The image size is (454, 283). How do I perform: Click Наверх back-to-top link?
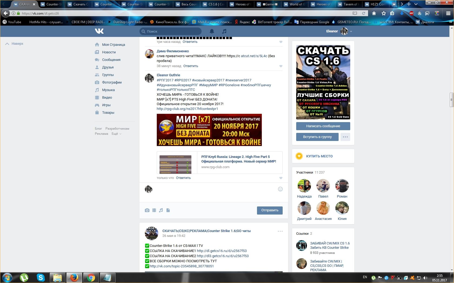pyautogui.click(x=14, y=44)
